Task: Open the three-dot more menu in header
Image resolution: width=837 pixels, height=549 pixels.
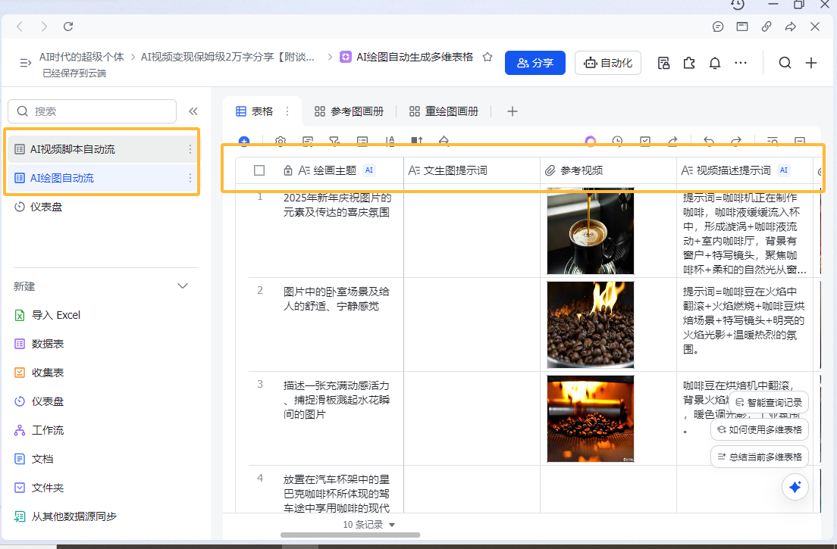Action: point(741,63)
